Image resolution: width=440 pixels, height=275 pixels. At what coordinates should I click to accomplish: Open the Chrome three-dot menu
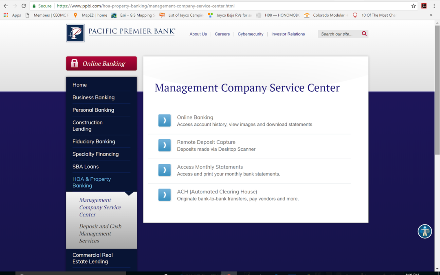[x=434, y=6]
